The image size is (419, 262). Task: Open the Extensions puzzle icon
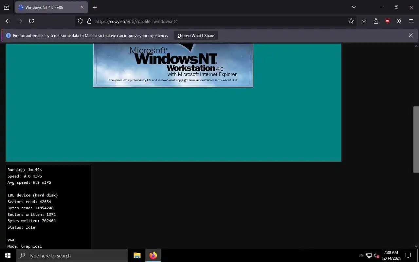tap(376, 21)
